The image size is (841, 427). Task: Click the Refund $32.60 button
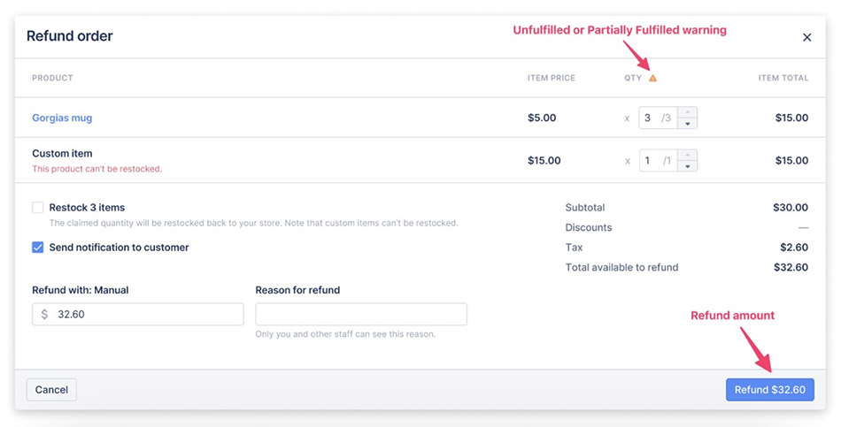769,390
